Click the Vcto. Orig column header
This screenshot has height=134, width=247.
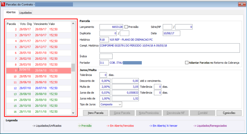coord(26,24)
